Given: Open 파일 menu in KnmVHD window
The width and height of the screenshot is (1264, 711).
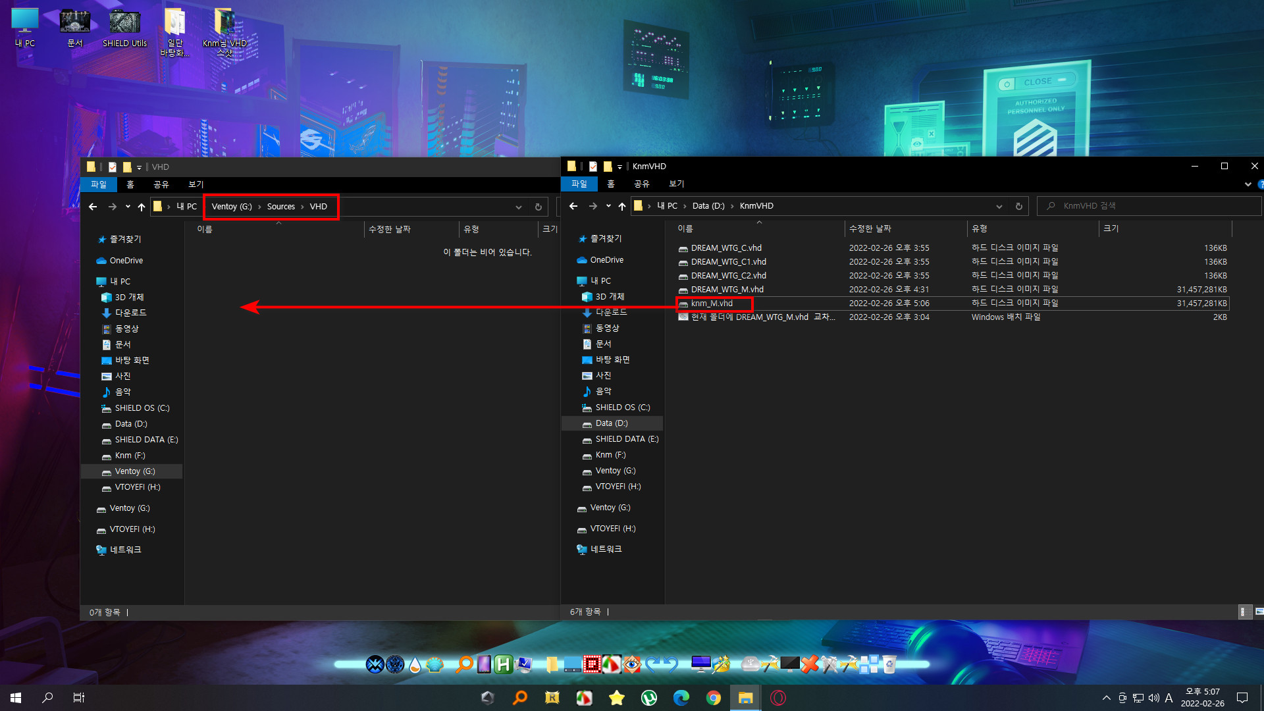Looking at the screenshot, I should [579, 184].
